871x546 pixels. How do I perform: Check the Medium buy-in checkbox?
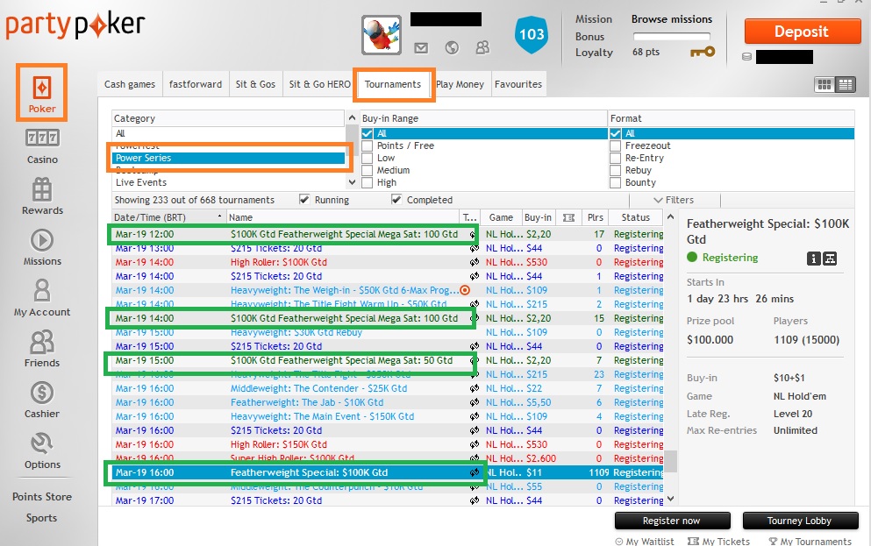(368, 170)
